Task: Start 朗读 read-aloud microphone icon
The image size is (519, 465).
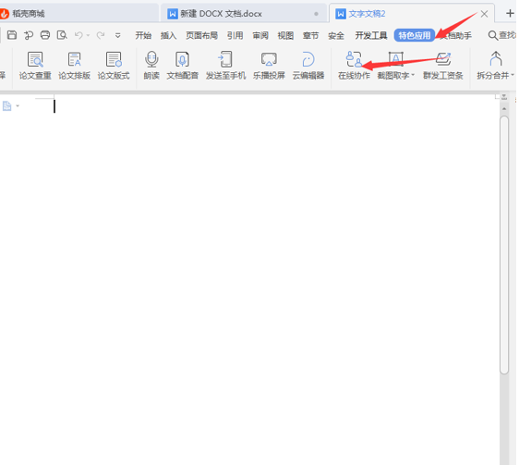Action: tap(151, 66)
